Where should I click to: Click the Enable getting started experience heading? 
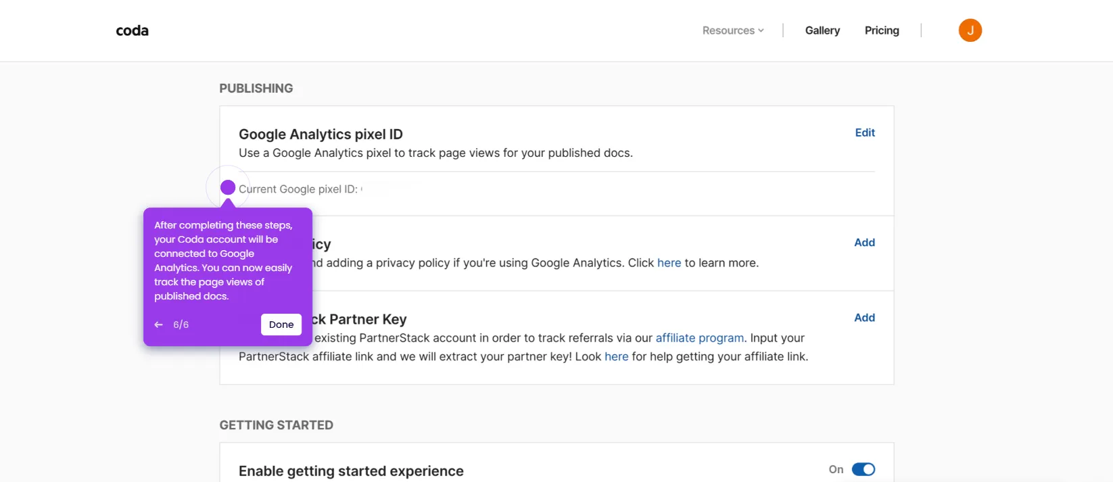pyautogui.click(x=351, y=471)
